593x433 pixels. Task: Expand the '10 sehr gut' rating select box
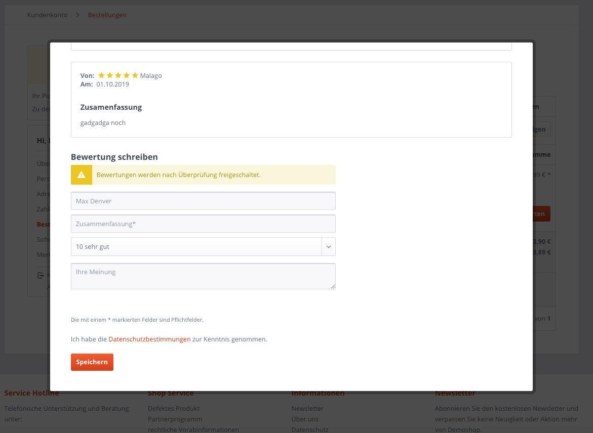[203, 247]
